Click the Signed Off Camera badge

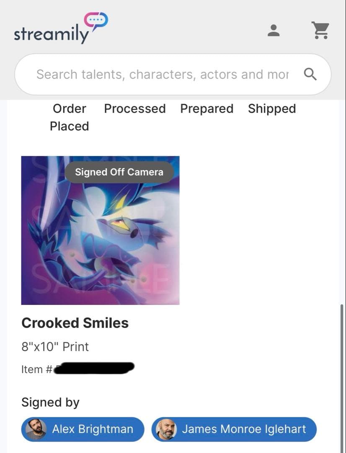(x=119, y=172)
